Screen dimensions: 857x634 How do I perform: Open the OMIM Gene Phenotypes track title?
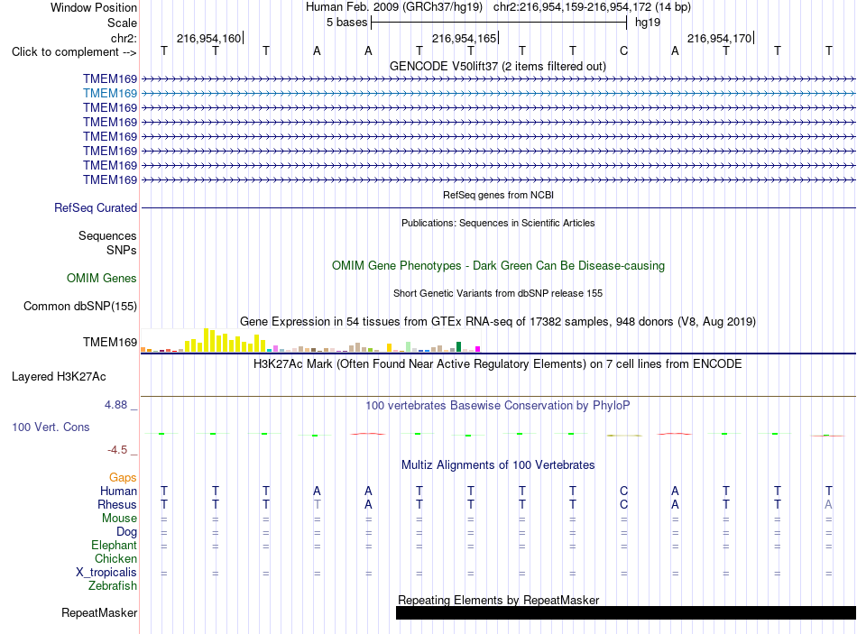[x=498, y=266]
